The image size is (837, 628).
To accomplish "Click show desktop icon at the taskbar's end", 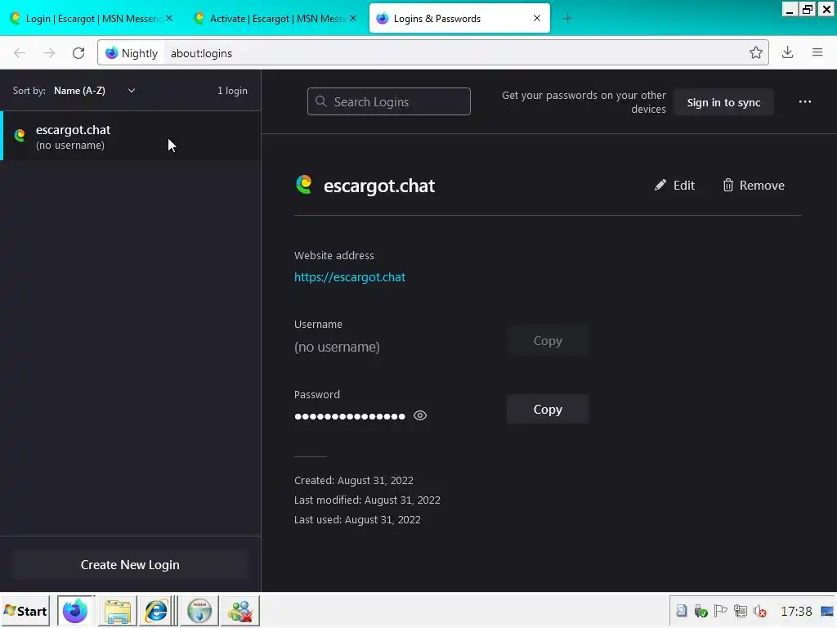I will pyautogui.click(x=827, y=611).
